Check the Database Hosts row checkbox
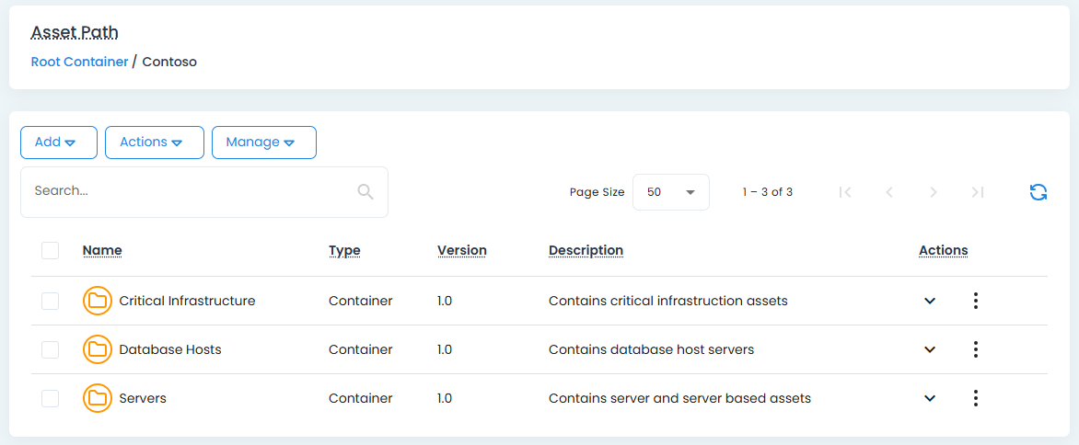1079x445 pixels. 51,349
